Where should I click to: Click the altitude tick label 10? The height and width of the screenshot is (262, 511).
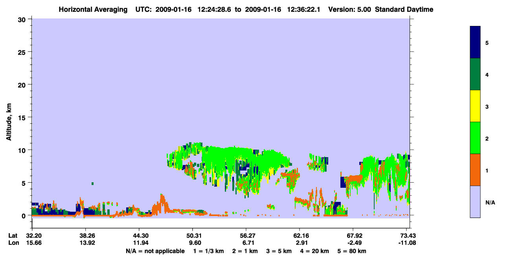(x=23, y=150)
